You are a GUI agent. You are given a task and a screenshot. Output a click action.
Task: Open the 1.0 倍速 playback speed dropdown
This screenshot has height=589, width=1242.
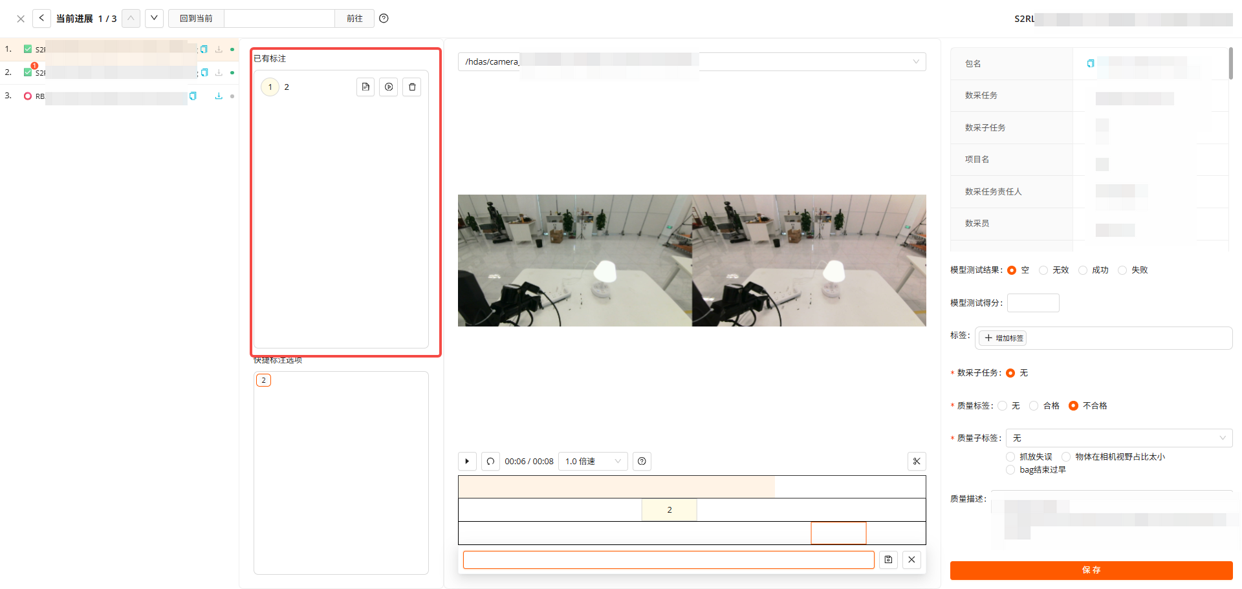click(x=593, y=461)
